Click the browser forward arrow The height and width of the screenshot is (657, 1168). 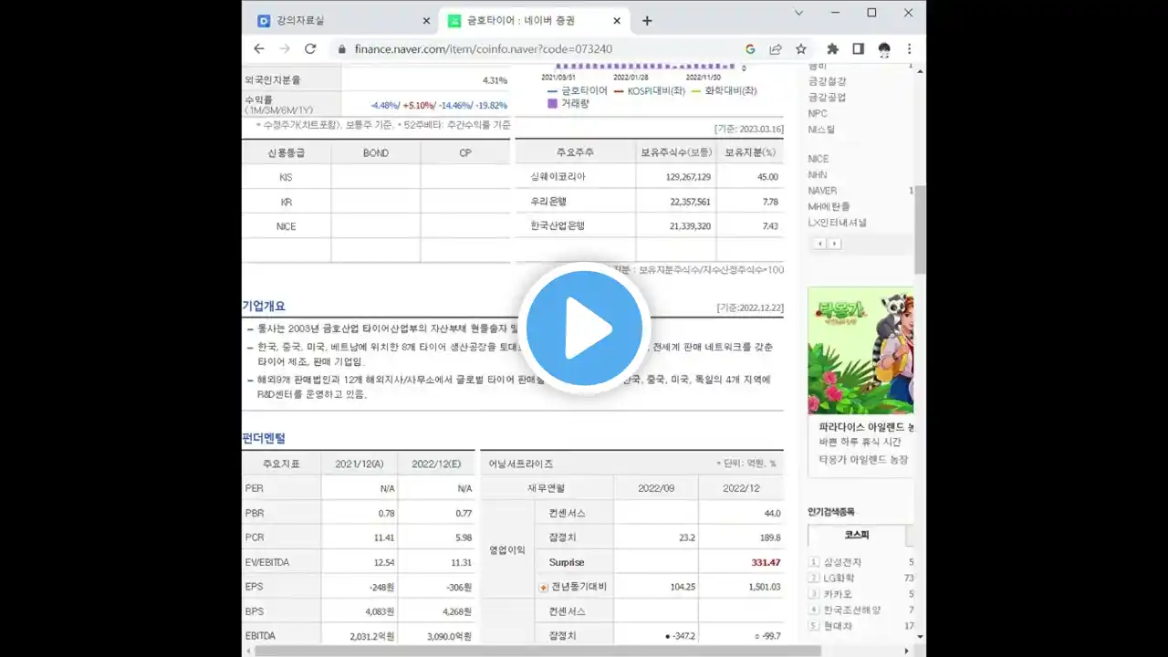coord(285,48)
